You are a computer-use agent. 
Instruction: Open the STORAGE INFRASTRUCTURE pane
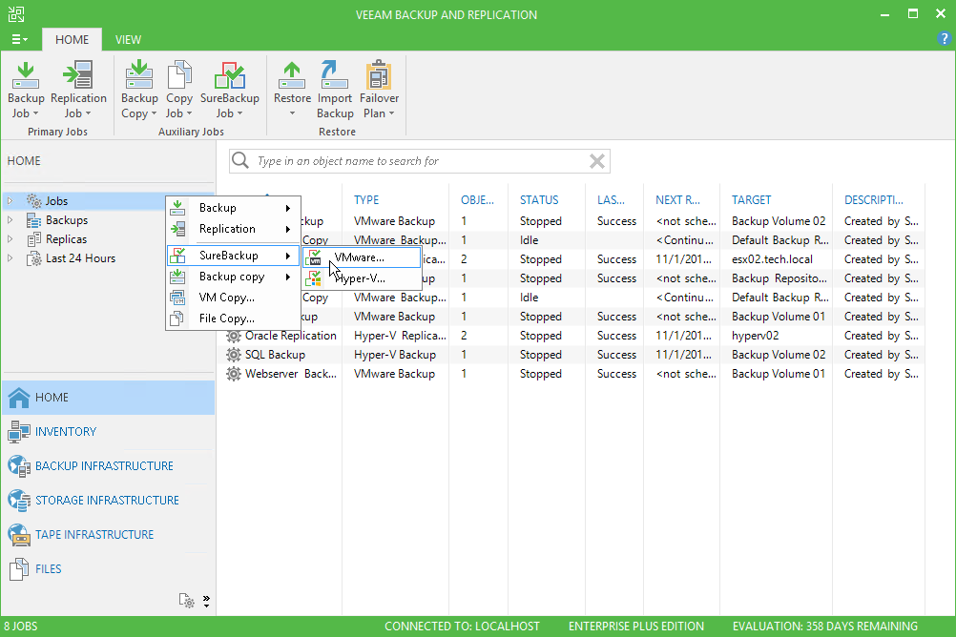click(x=109, y=500)
